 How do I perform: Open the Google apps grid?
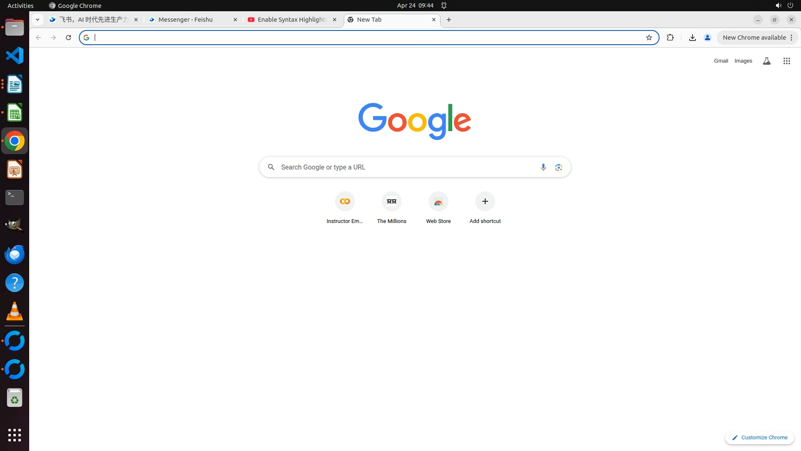coord(786,61)
